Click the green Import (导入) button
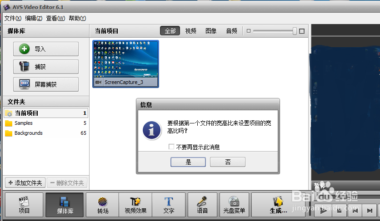380x221 pixels. pyautogui.click(x=46, y=49)
